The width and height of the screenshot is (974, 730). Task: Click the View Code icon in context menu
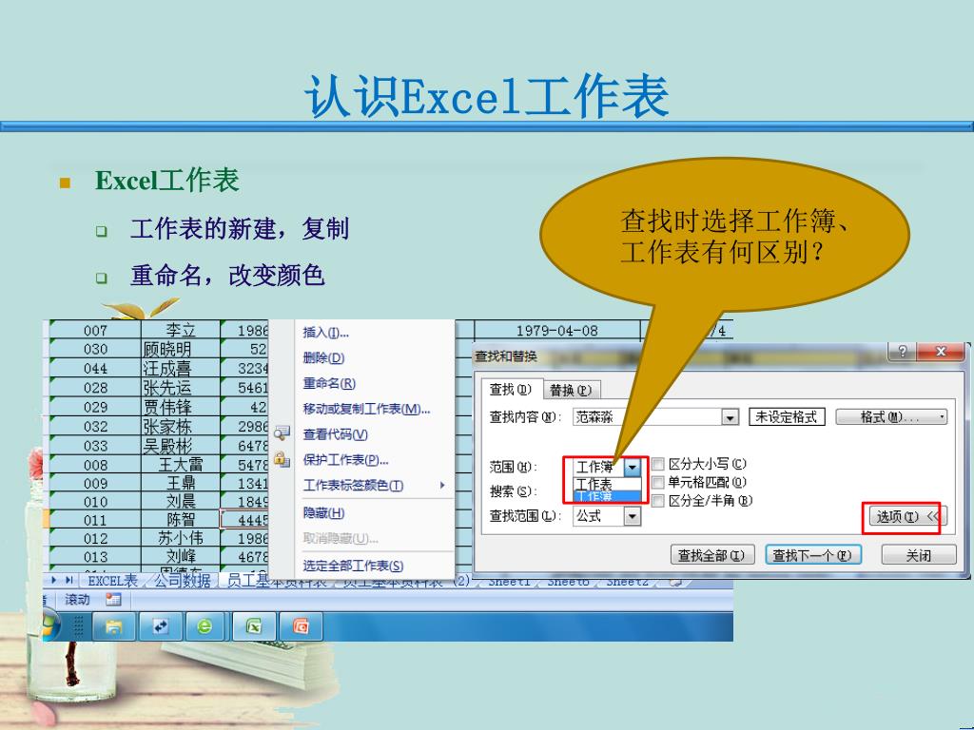point(282,432)
